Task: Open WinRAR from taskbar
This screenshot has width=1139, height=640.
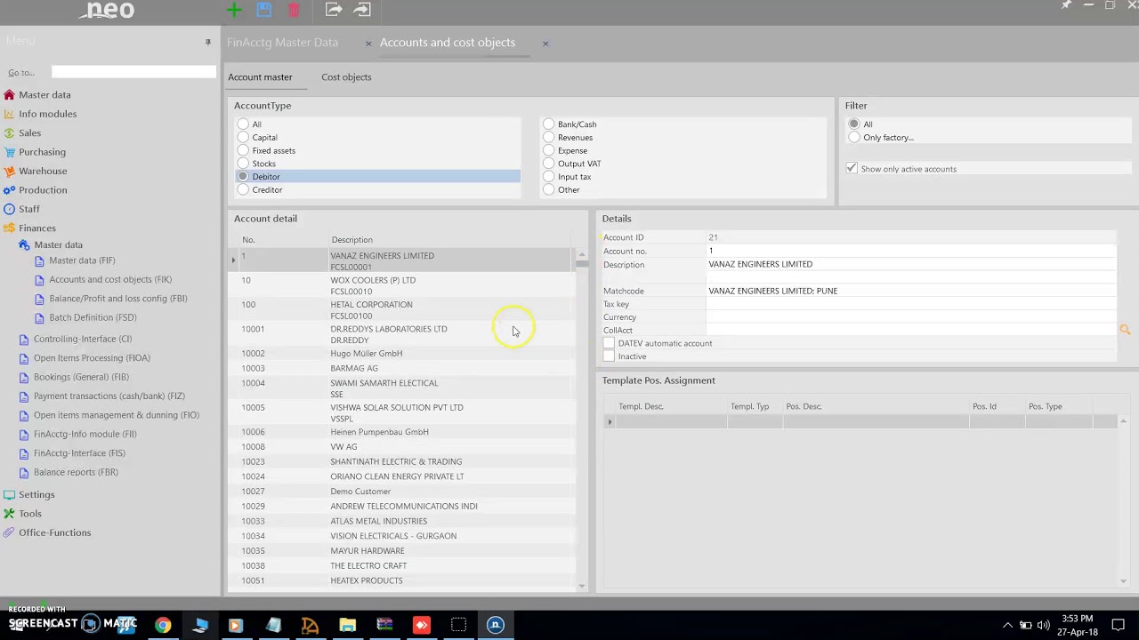Action: pyautogui.click(x=384, y=625)
